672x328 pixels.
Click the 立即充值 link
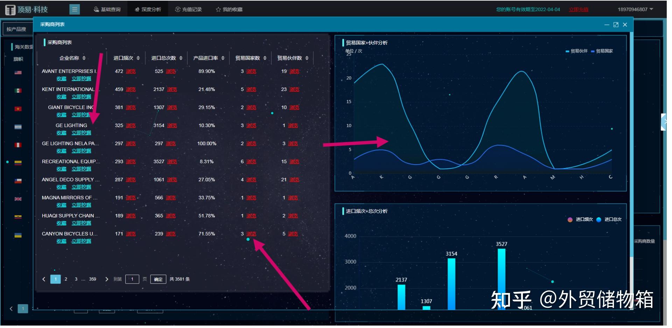[579, 9]
